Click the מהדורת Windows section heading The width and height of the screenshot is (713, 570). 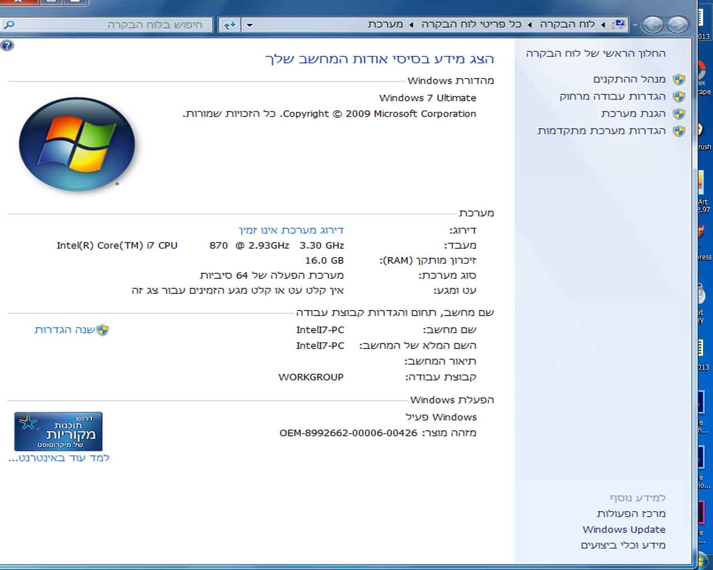(451, 81)
